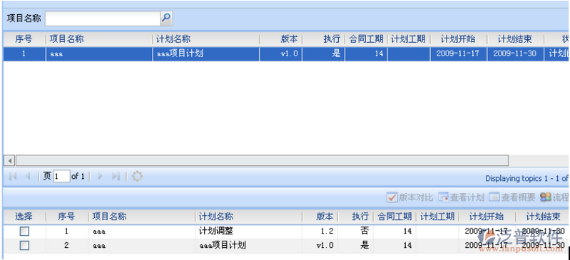
Task: Go to previous page arrow icon
Action: point(28,177)
